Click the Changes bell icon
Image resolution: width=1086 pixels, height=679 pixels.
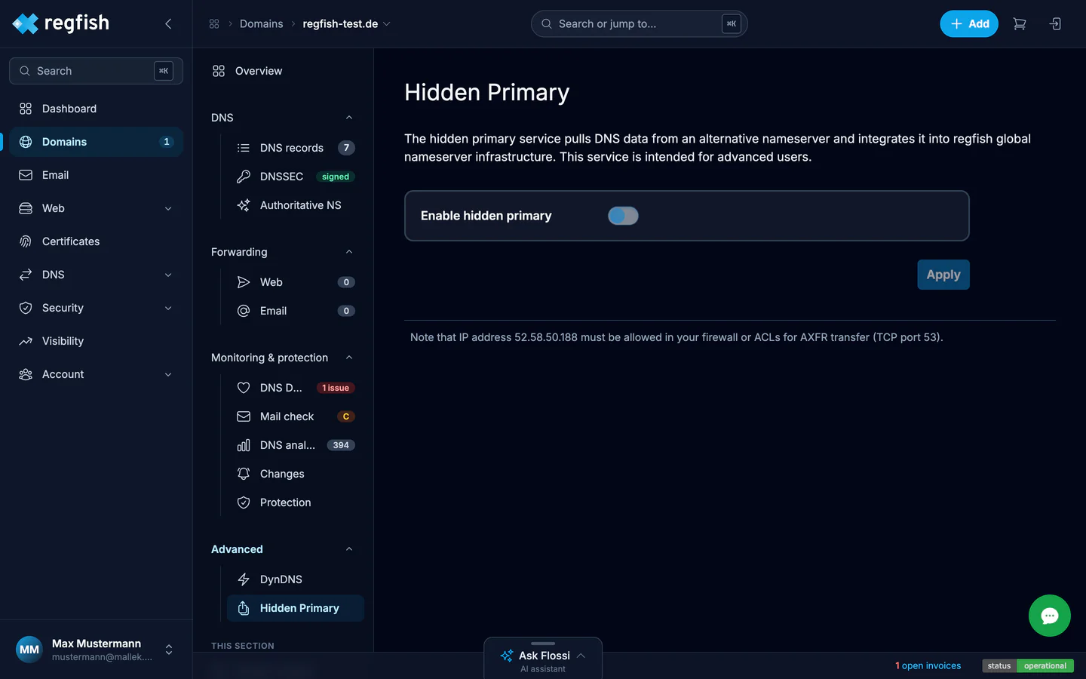pyautogui.click(x=244, y=474)
